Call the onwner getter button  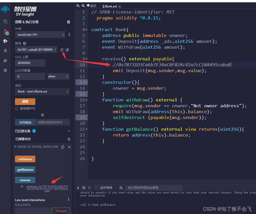(x=25, y=180)
